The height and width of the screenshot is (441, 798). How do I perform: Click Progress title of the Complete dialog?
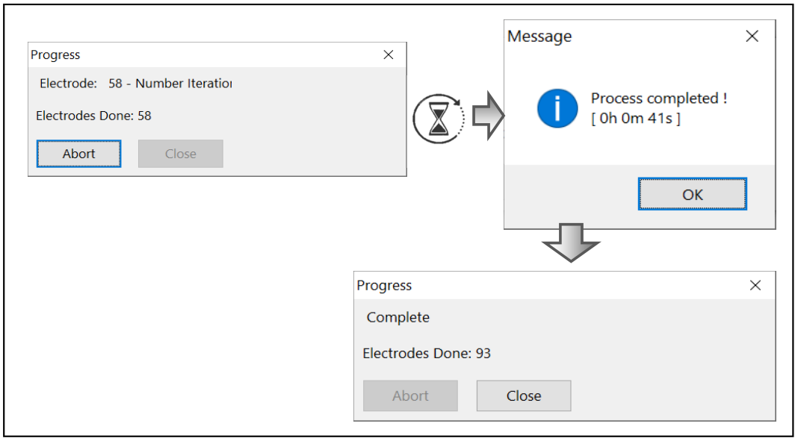[384, 286]
